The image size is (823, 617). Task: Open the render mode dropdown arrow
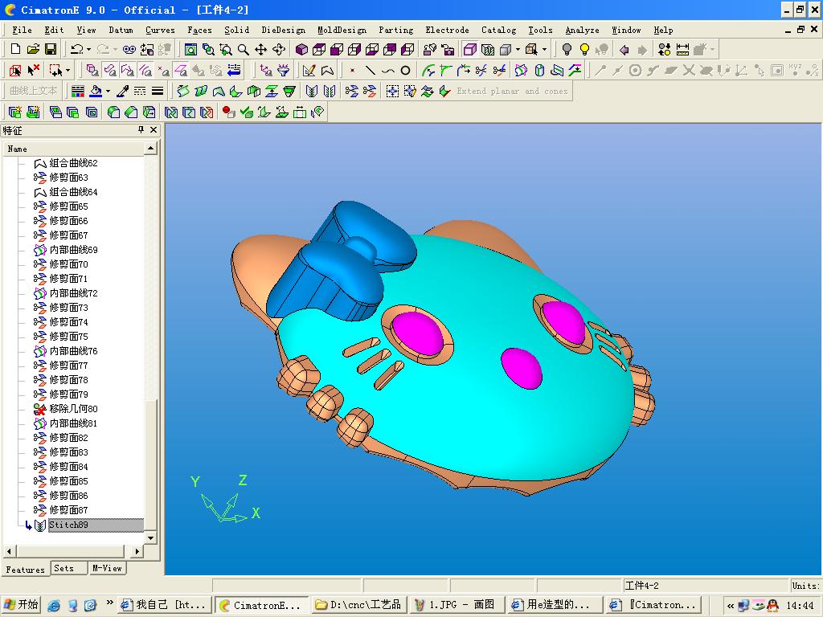click(x=518, y=49)
